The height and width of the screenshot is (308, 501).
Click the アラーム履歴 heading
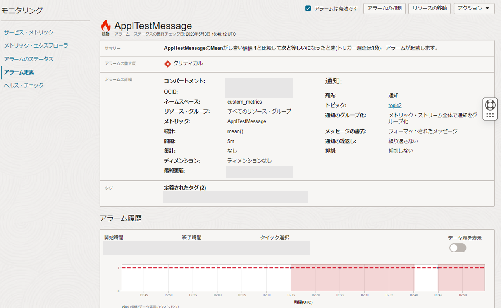tap(121, 218)
